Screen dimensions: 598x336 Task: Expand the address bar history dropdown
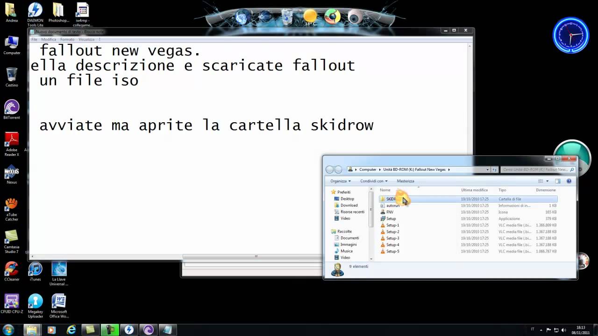(487, 169)
